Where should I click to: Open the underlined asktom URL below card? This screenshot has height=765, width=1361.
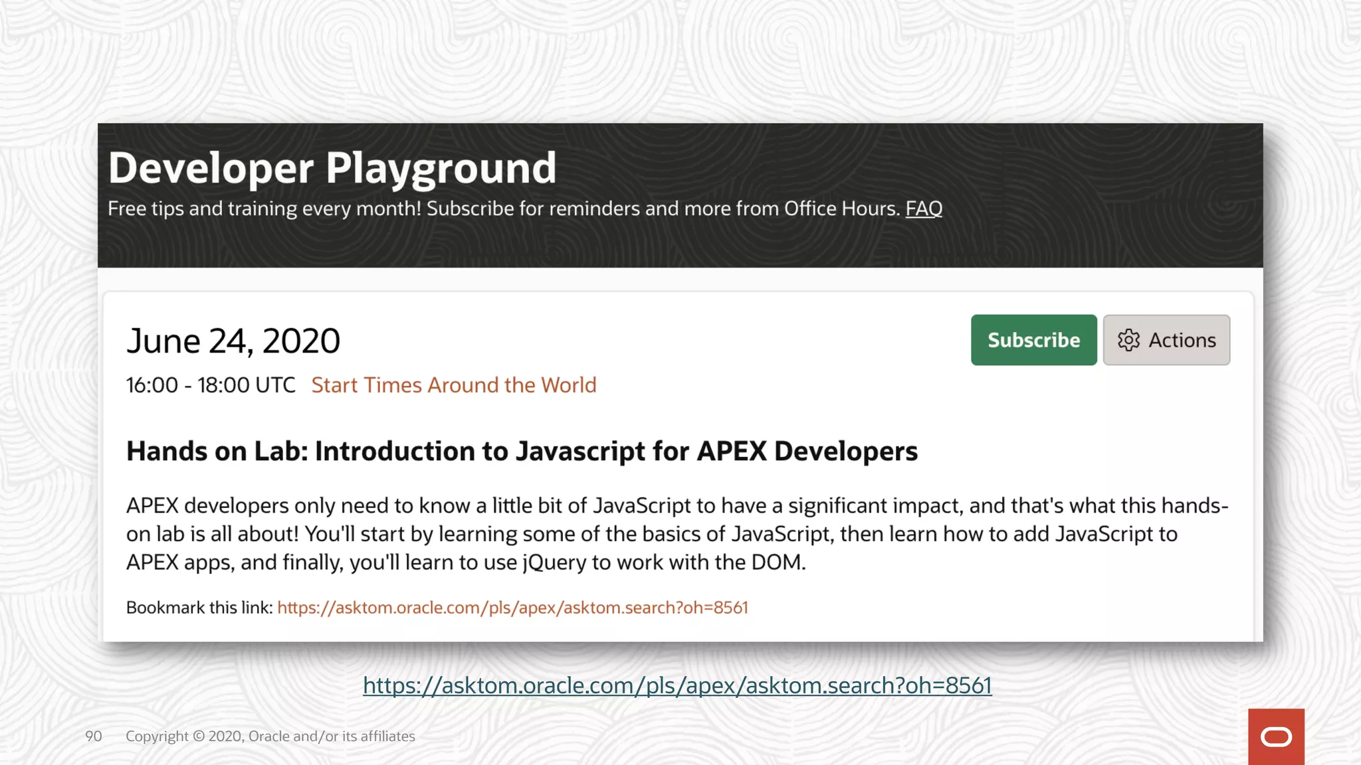[x=677, y=685]
